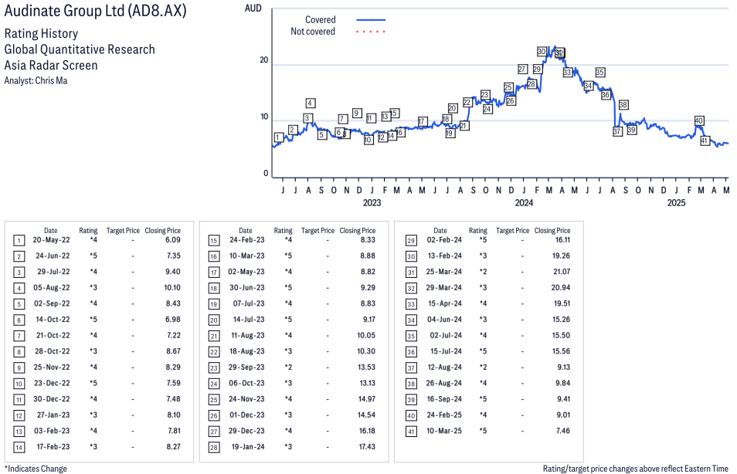Select closing price '10.10'
Viewport: 737px width, 474px height.
pos(172,287)
